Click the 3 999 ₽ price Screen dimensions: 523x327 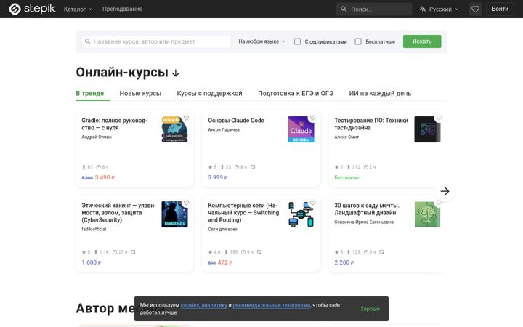coord(218,177)
